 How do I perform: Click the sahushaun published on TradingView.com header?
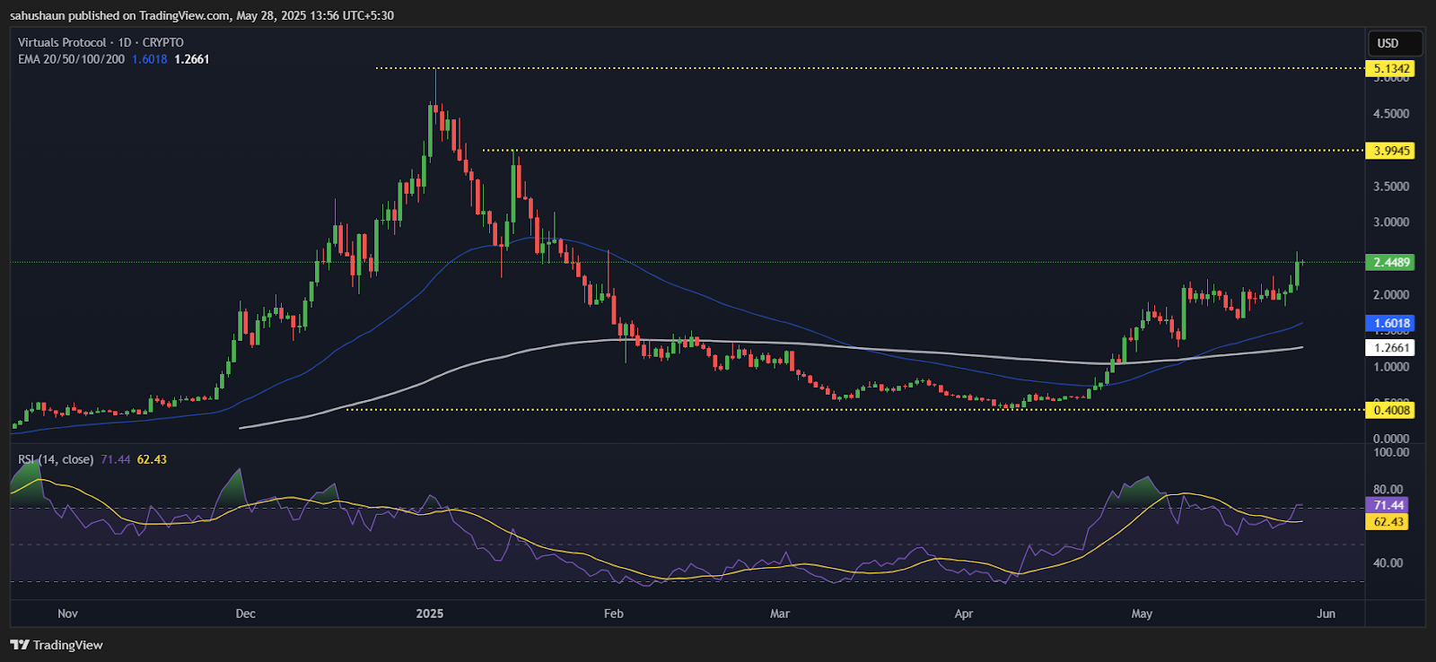pos(202,15)
